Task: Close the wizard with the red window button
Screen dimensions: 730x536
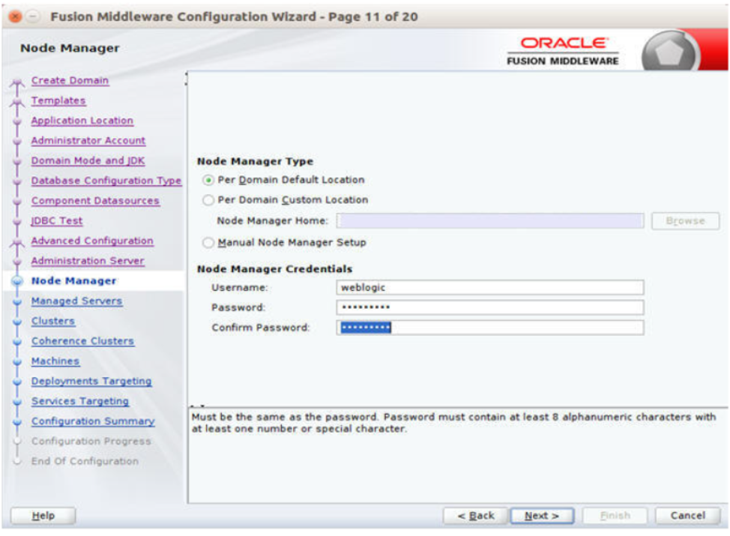Action: pyautogui.click(x=15, y=16)
